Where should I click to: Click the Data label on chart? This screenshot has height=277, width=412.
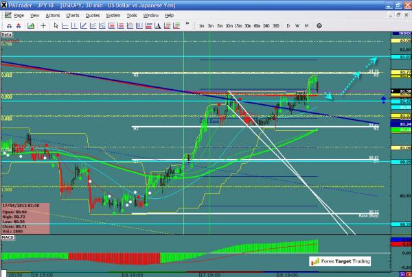coord(7,33)
